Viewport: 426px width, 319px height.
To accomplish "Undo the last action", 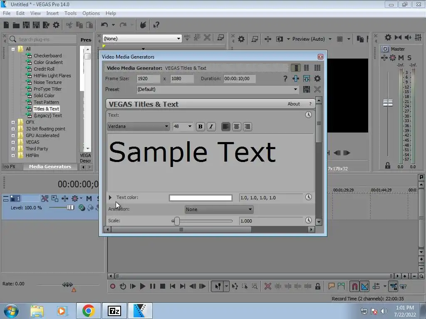I will coord(104,25).
